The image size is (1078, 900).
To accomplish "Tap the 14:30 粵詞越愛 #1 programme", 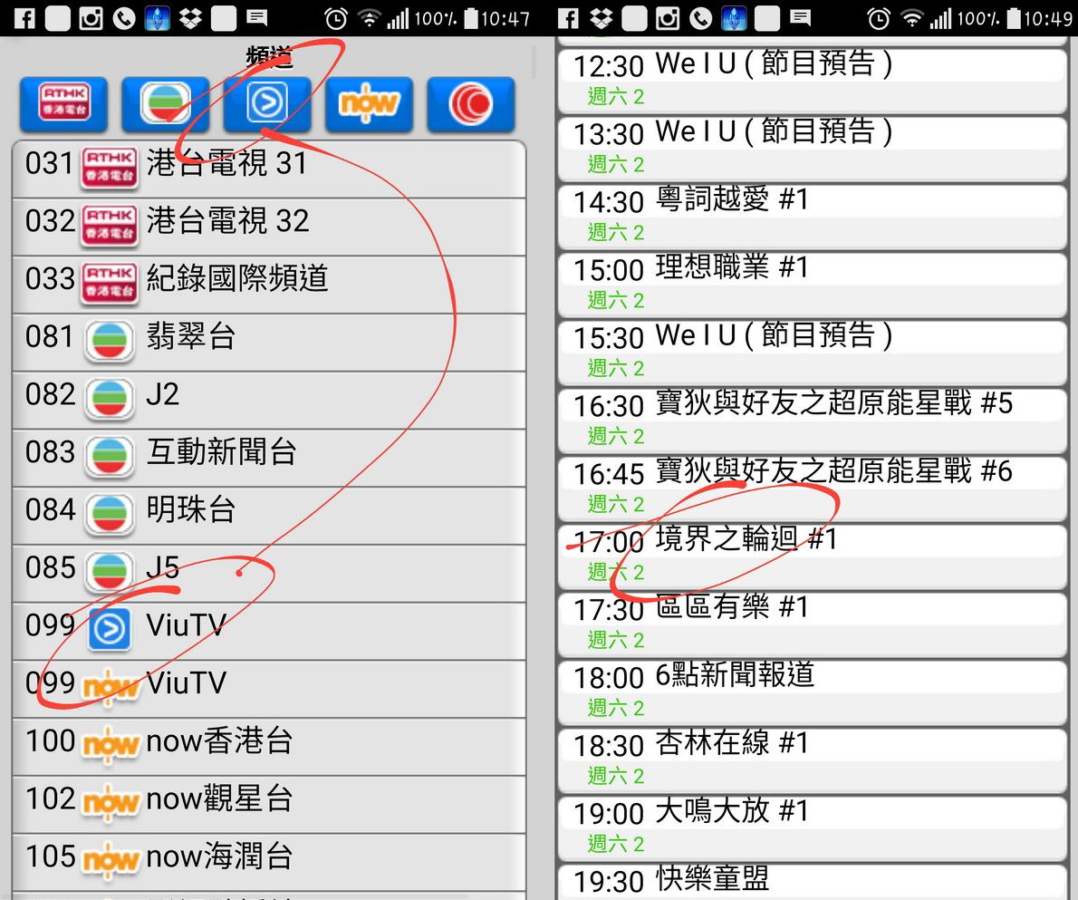I will tap(811, 215).
